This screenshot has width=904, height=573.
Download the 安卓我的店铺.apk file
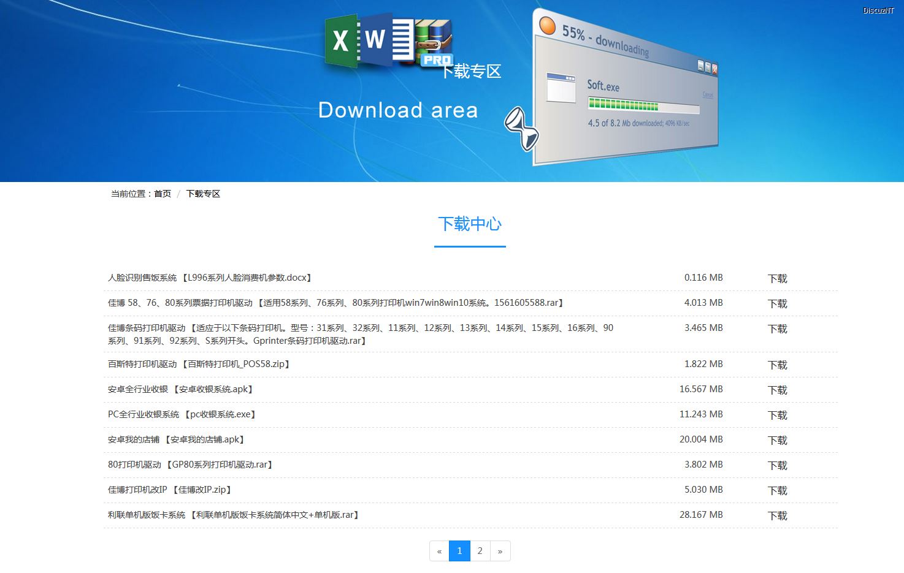(777, 440)
